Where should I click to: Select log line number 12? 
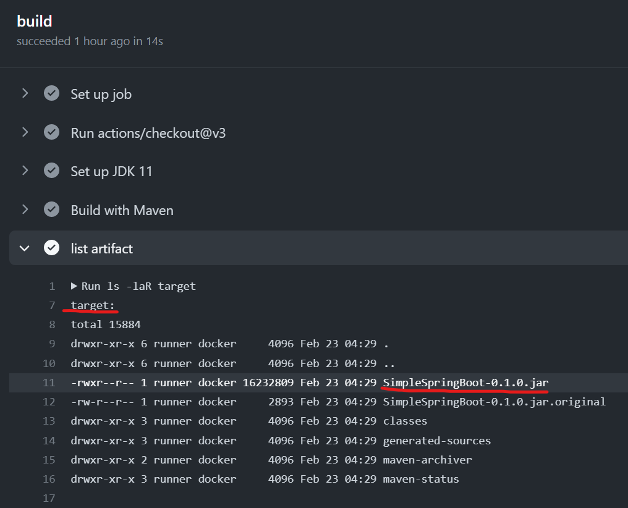49,402
